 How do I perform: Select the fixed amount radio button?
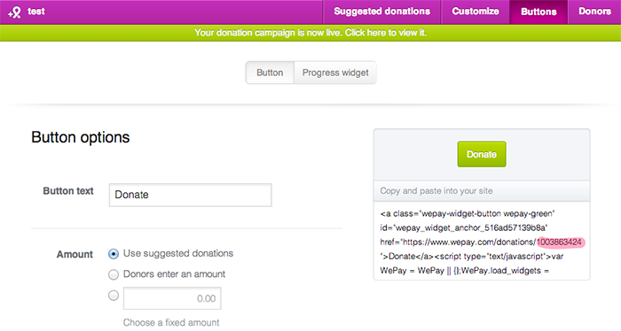(114, 296)
